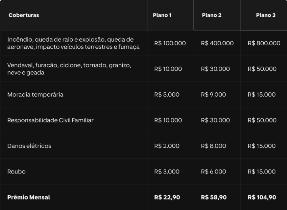Click the Prêmio Mensal row label
The width and height of the screenshot is (287, 210).
[28, 197]
